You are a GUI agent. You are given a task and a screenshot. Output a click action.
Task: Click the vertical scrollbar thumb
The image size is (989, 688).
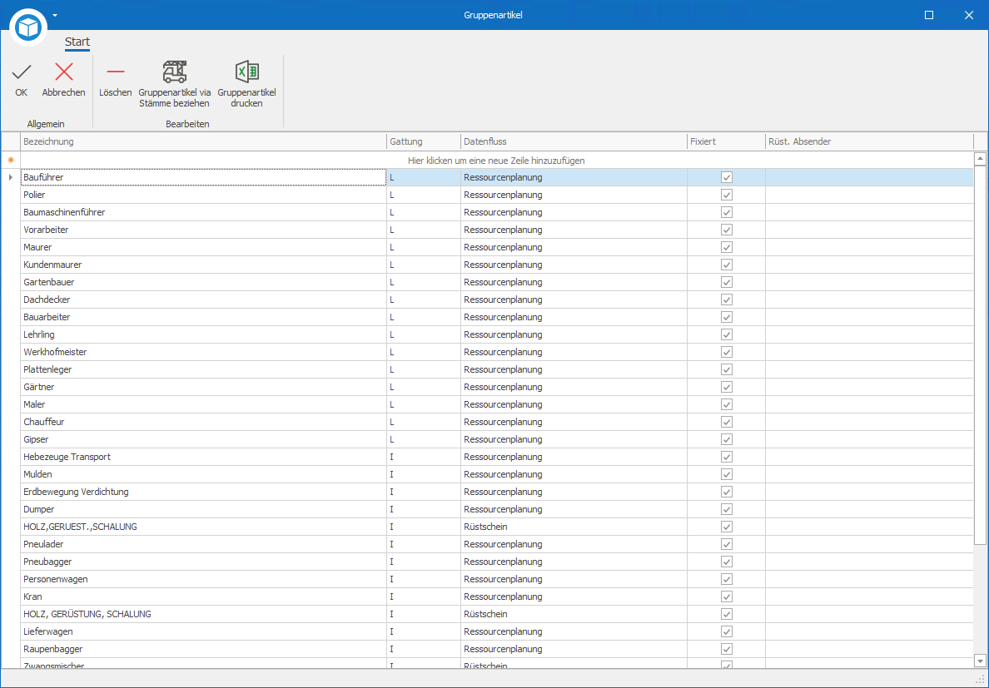[980, 355]
